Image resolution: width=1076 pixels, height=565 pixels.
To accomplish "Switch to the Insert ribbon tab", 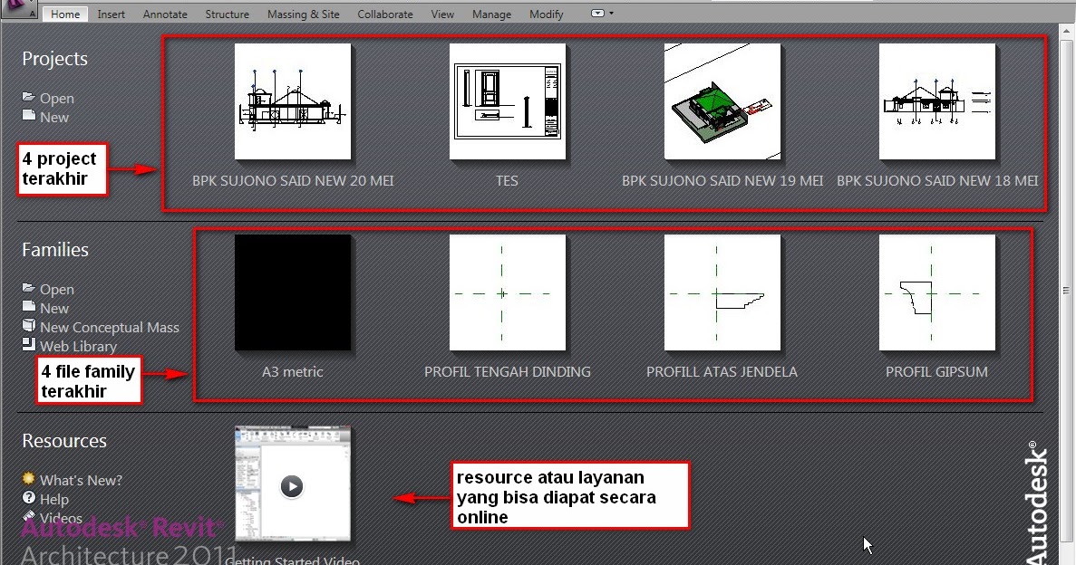I will [111, 14].
